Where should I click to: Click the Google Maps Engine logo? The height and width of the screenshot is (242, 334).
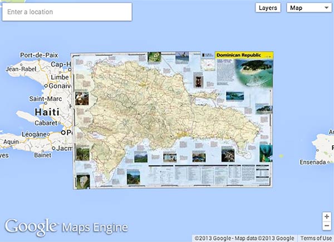click(x=66, y=227)
